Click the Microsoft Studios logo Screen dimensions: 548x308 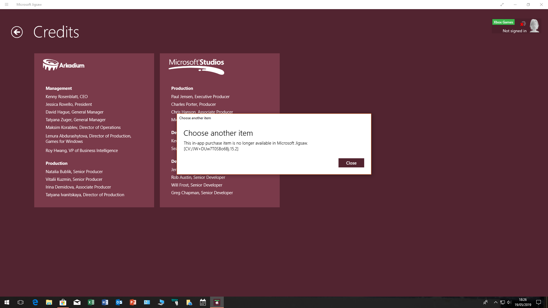(x=196, y=66)
